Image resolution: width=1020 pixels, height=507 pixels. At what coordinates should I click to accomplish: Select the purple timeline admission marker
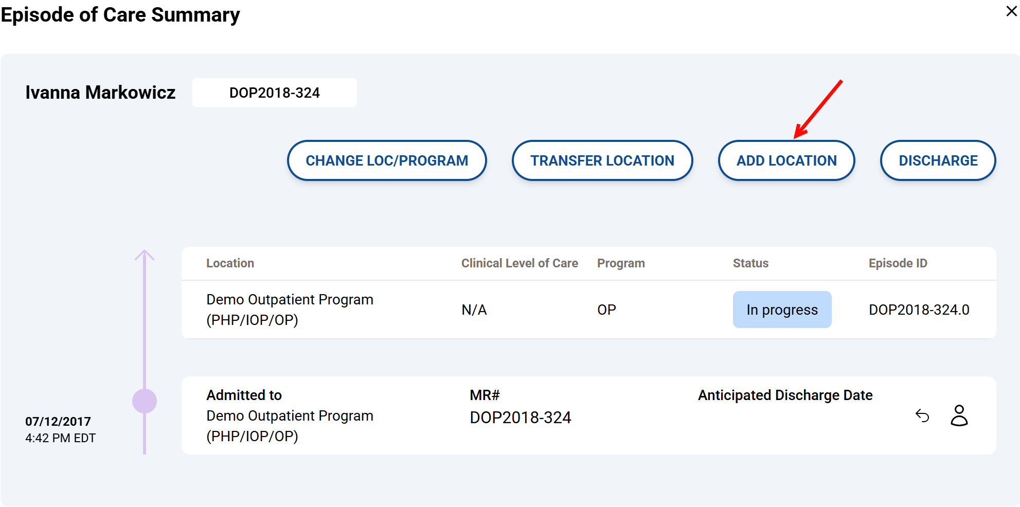pos(145,401)
